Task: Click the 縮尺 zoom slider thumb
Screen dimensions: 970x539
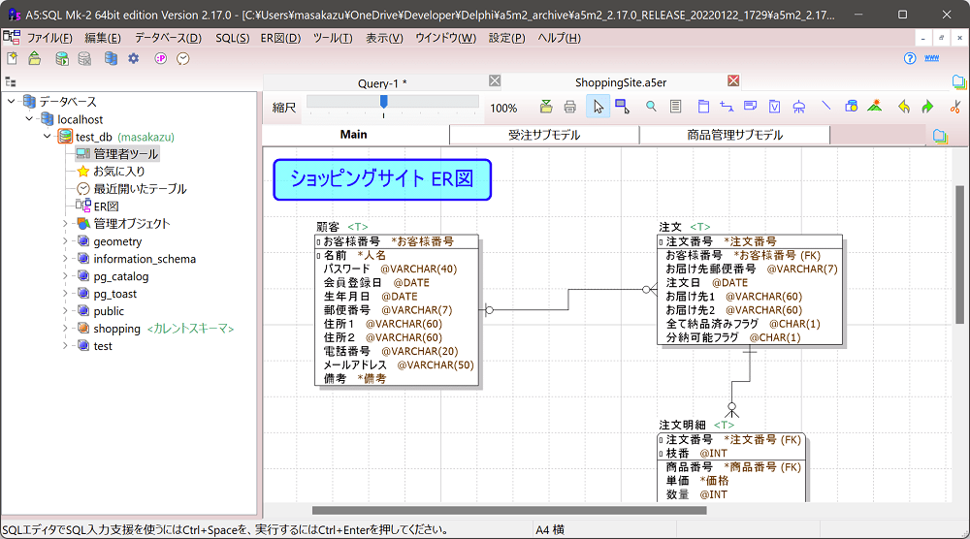Action: 383,102
